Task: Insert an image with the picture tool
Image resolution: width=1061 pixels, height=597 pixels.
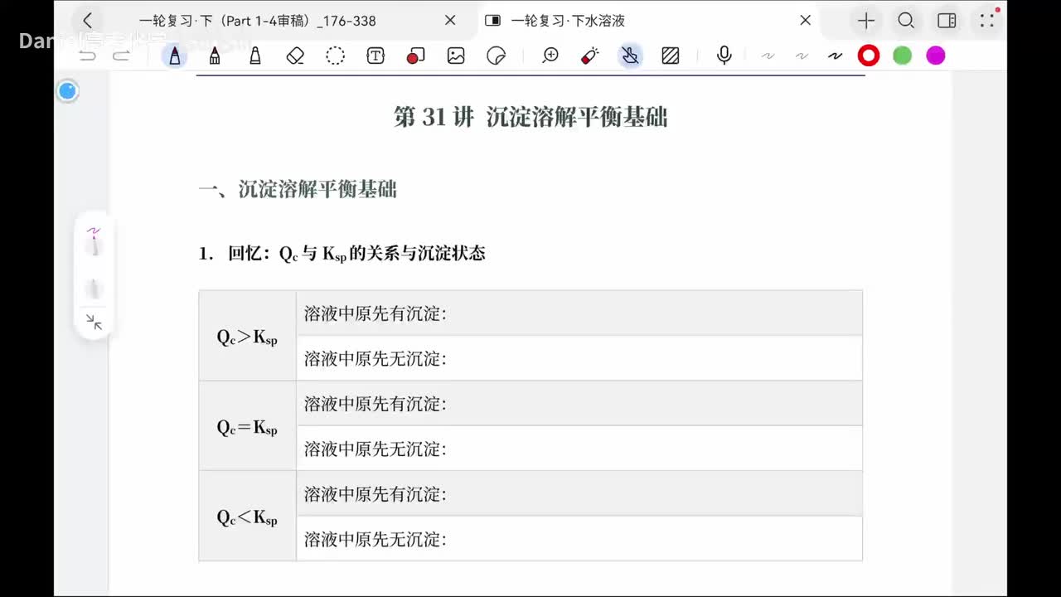Action: pos(456,56)
